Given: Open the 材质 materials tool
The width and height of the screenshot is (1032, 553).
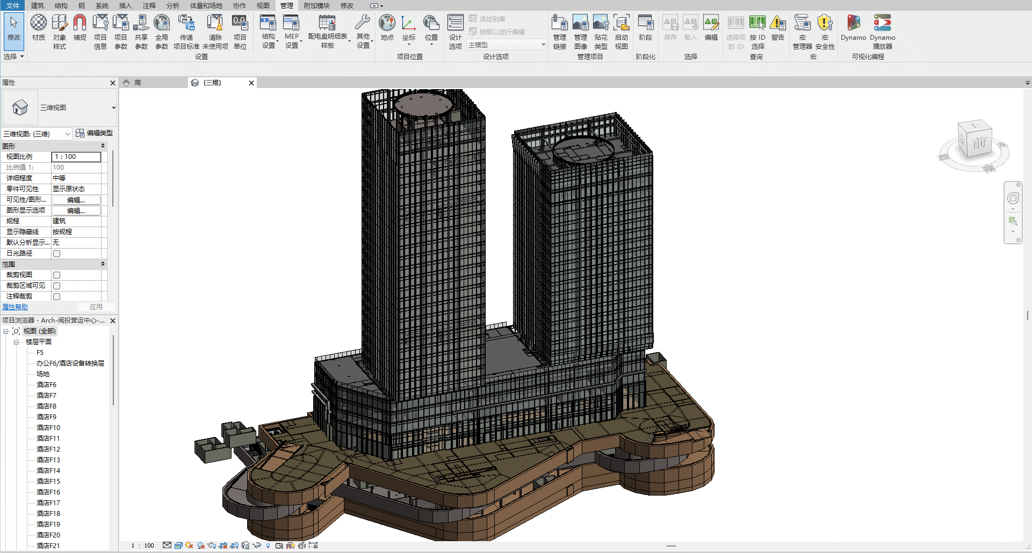Looking at the screenshot, I should click(x=39, y=28).
